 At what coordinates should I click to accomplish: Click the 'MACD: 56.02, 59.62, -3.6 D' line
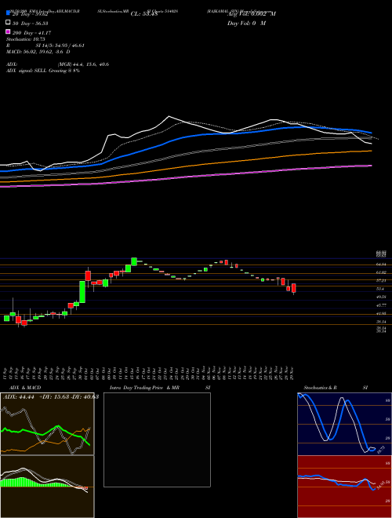click(38, 52)
